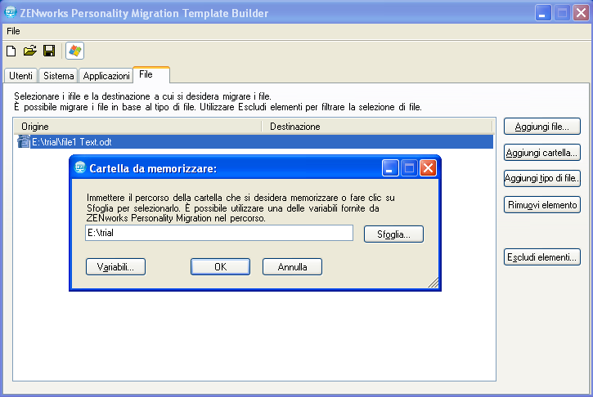Minimize the Cartella da memorizzare dialog
The width and height of the screenshot is (593, 397).
[x=390, y=167]
